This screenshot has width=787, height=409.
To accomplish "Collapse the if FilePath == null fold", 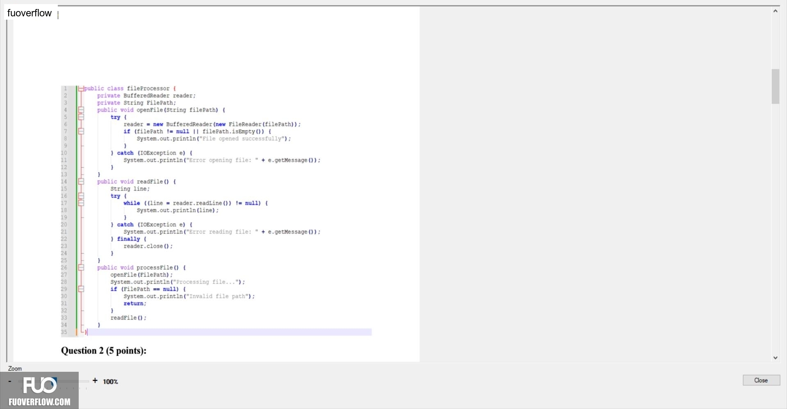I will pyautogui.click(x=81, y=289).
